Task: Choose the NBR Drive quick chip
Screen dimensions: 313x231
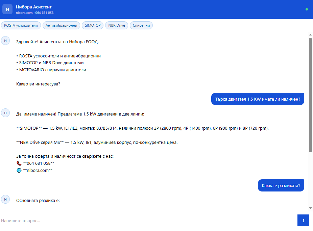Action: coord(117,25)
